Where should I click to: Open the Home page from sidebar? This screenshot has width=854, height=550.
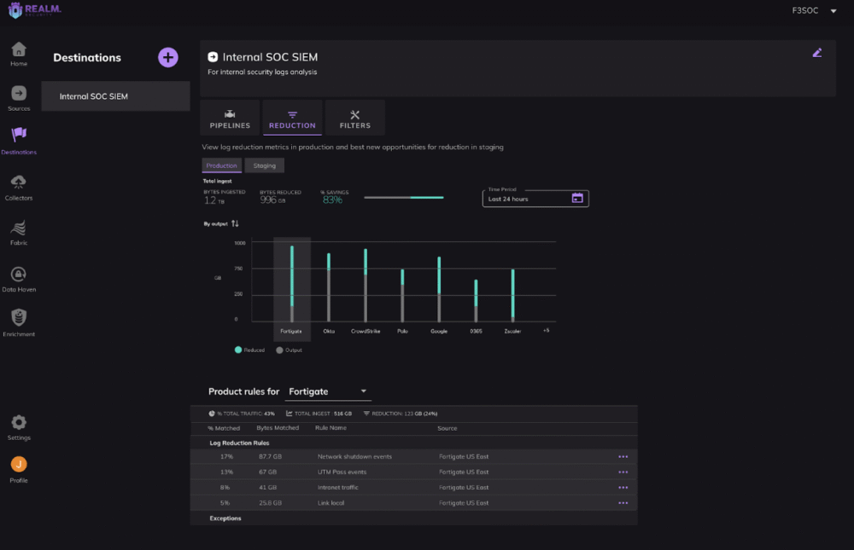click(x=19, y=53)
